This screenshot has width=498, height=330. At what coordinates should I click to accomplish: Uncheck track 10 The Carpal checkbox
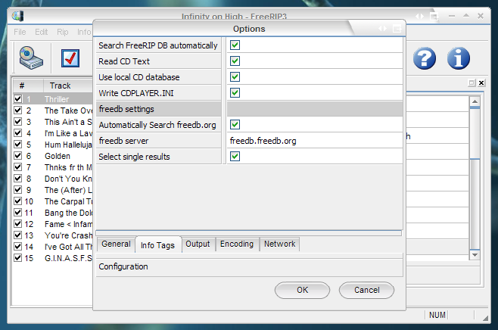(x=18, y=201)
